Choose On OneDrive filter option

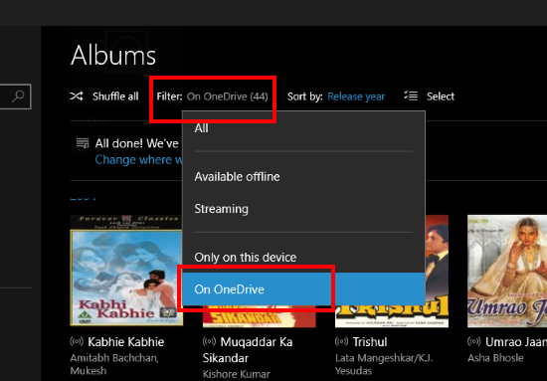pyautogui.click(x=303, y=289)
